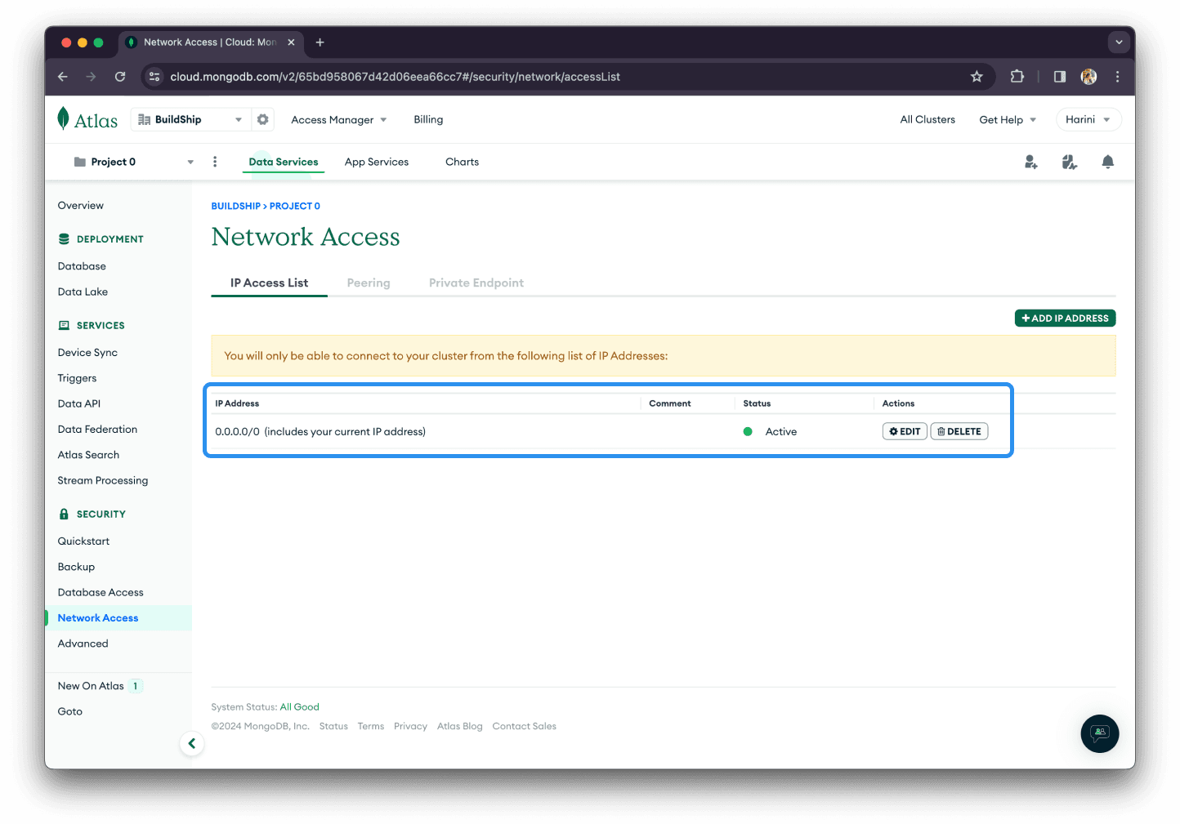This screenshot has height=824, width=1180.
Task: Open the All Good system status link
Action: point(299,706)
